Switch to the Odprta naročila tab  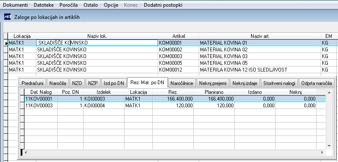click(316, 83)
